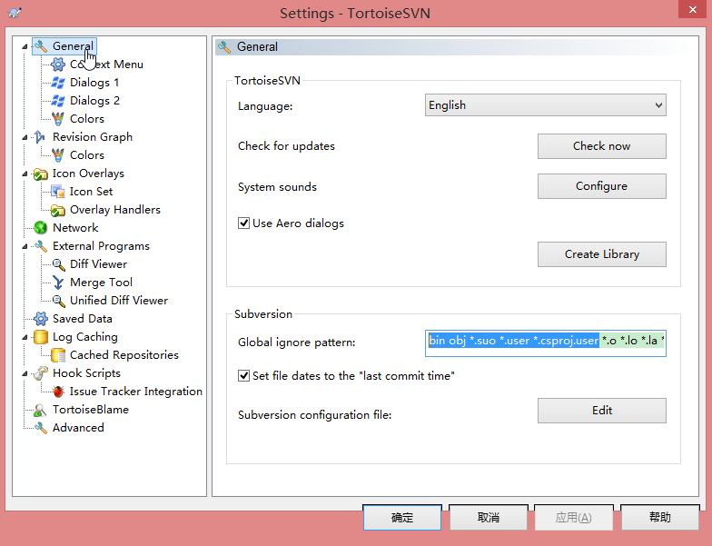Open the TortoiseBlame settings entry
712x546 pixels.
pyautogui.click(x=91, y=410)
